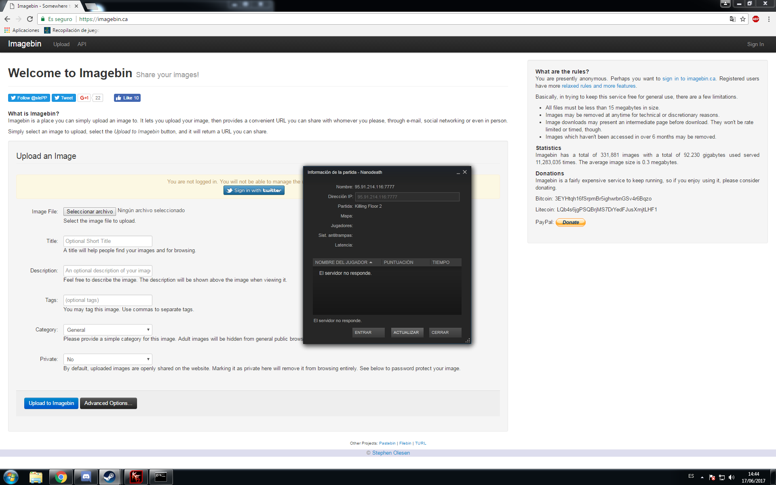Bookmark the page with the star icon
776x485 pixels.
[x=743, y=19]
